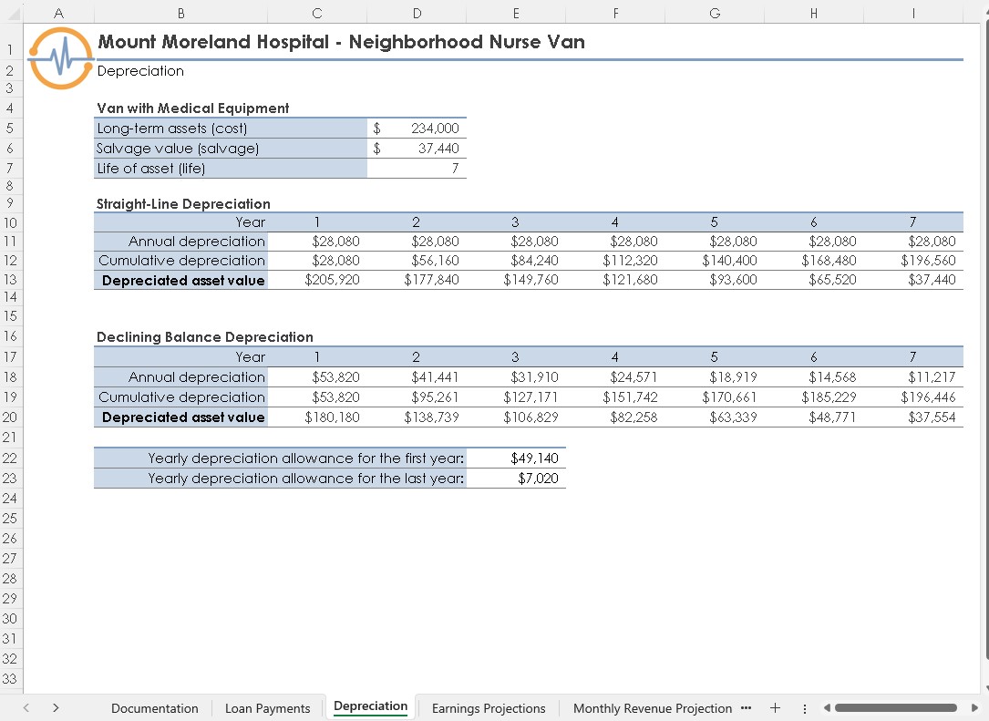The image size is (989, 721).
Task: Select the Salvage value amount cell
Action: coord(417,148)
